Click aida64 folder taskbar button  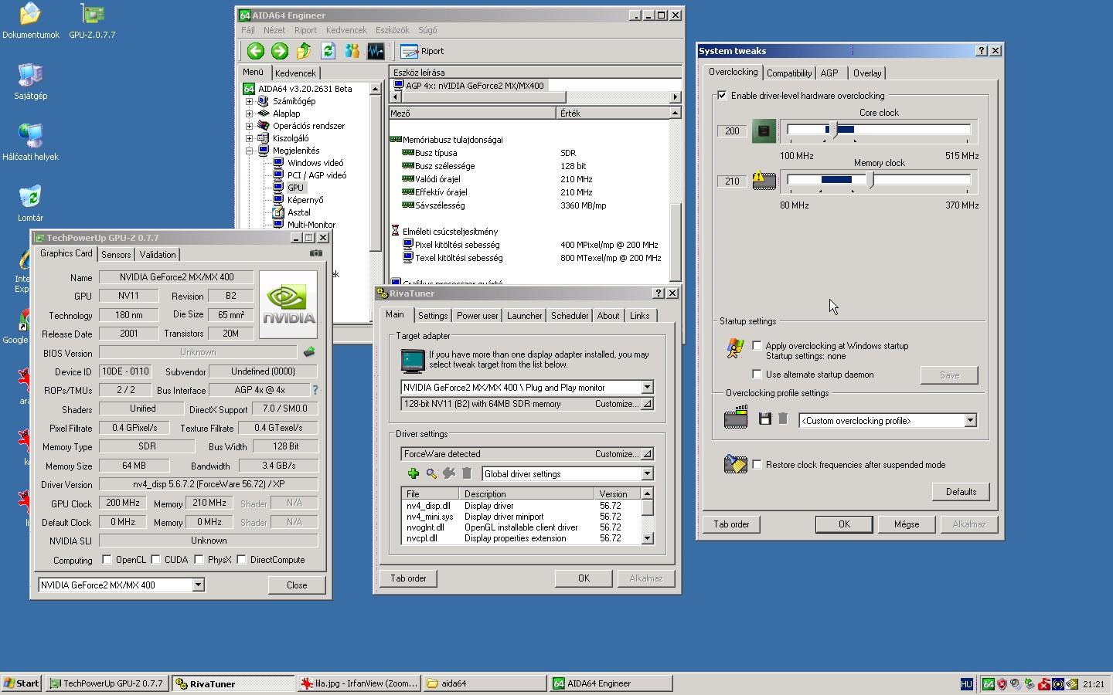coord(484,683)
